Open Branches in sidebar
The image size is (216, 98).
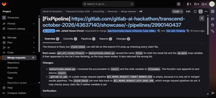pyautogui.click(x=13, y=68)
